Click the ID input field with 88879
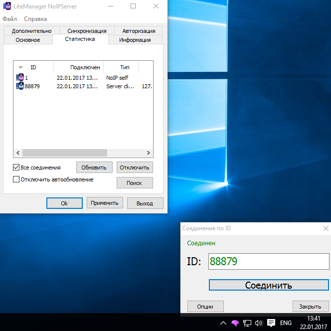This screenshot has height=331, width=331. (x=269, y=261)
